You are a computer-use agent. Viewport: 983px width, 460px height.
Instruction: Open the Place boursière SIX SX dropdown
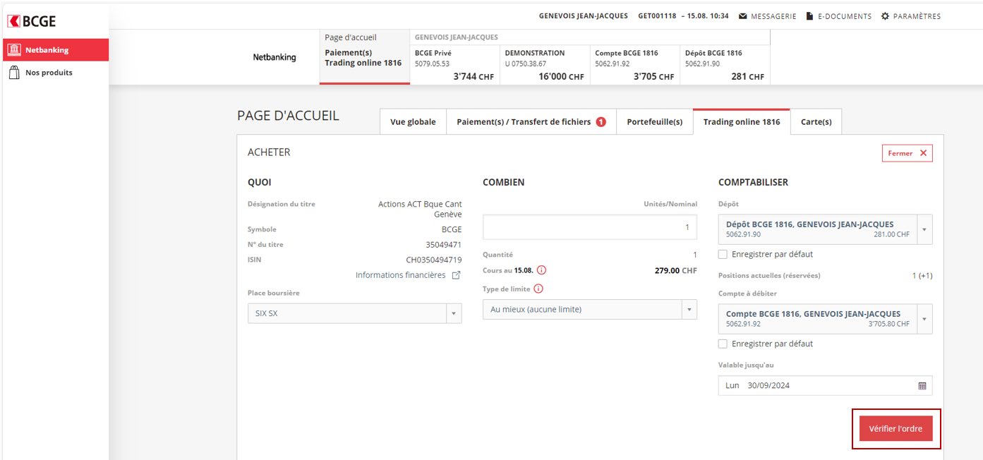click(354, 313)
